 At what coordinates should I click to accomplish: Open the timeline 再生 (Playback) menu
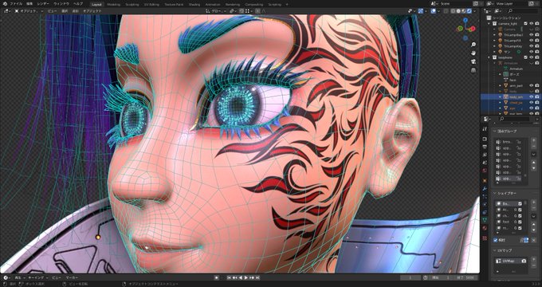point(19,277)
